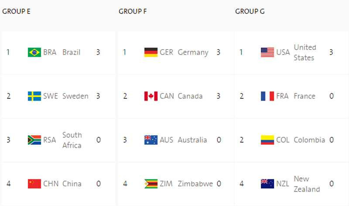349x206 pixels.
Task: Select the Canada flag icon
Action: point(151,96)
